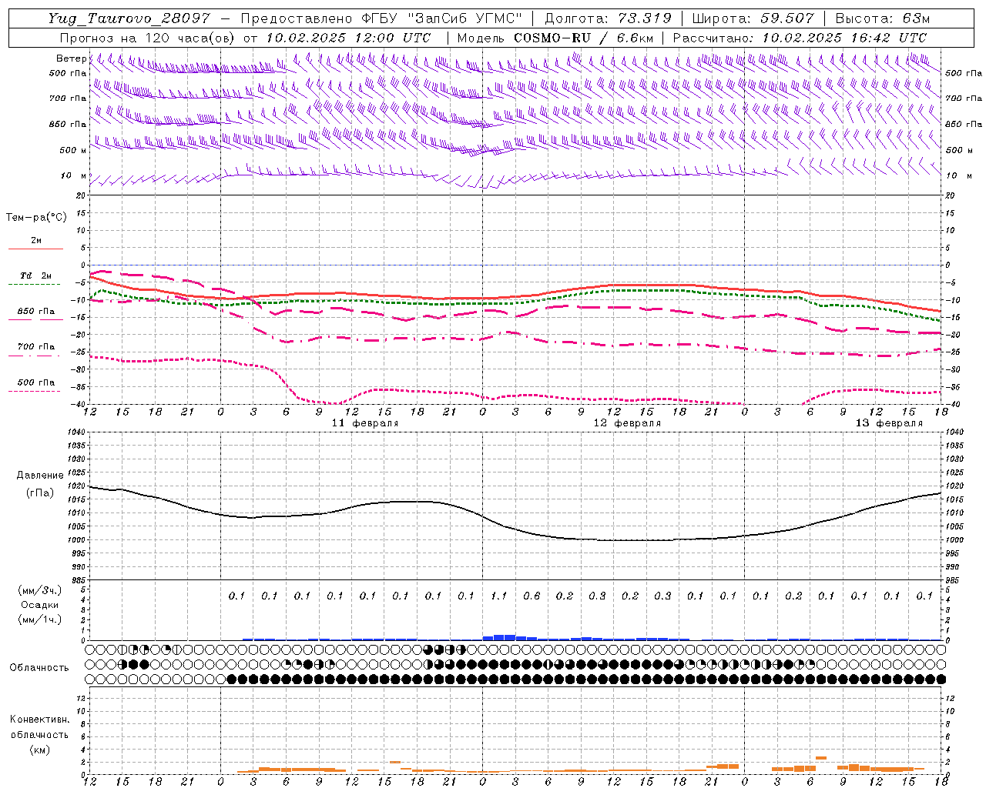Select the forecast start time 10.02.2025 12:00 UTC
This screenshot has height=788, width=986.
[348, 38]
